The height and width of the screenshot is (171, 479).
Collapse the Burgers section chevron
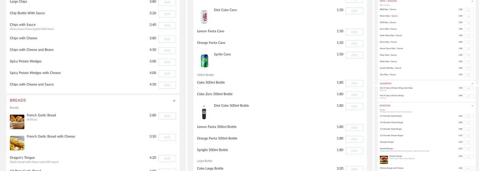pos(472,106)
